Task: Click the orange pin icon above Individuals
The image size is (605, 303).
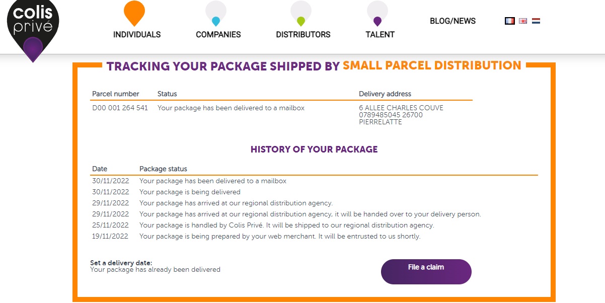Action: tap(134, 13)
